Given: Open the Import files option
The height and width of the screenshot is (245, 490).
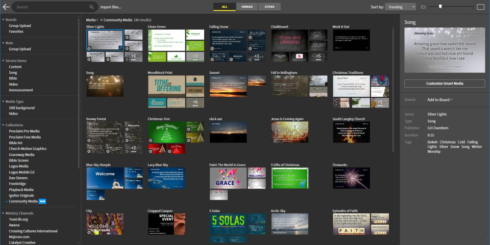Looking at the screenshot, I should click(111, 7).
